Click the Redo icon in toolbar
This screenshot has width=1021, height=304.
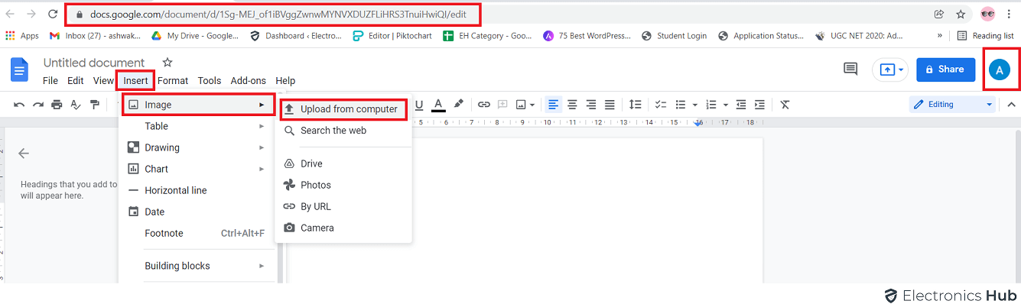(37, 105)
